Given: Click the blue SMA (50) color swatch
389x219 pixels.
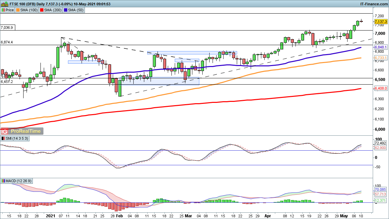Looking at the screenshot, I should tap(66, 10).
